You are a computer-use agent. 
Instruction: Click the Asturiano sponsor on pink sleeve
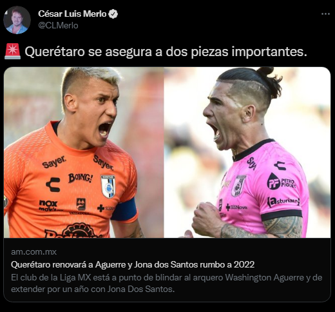click(283, 202)
